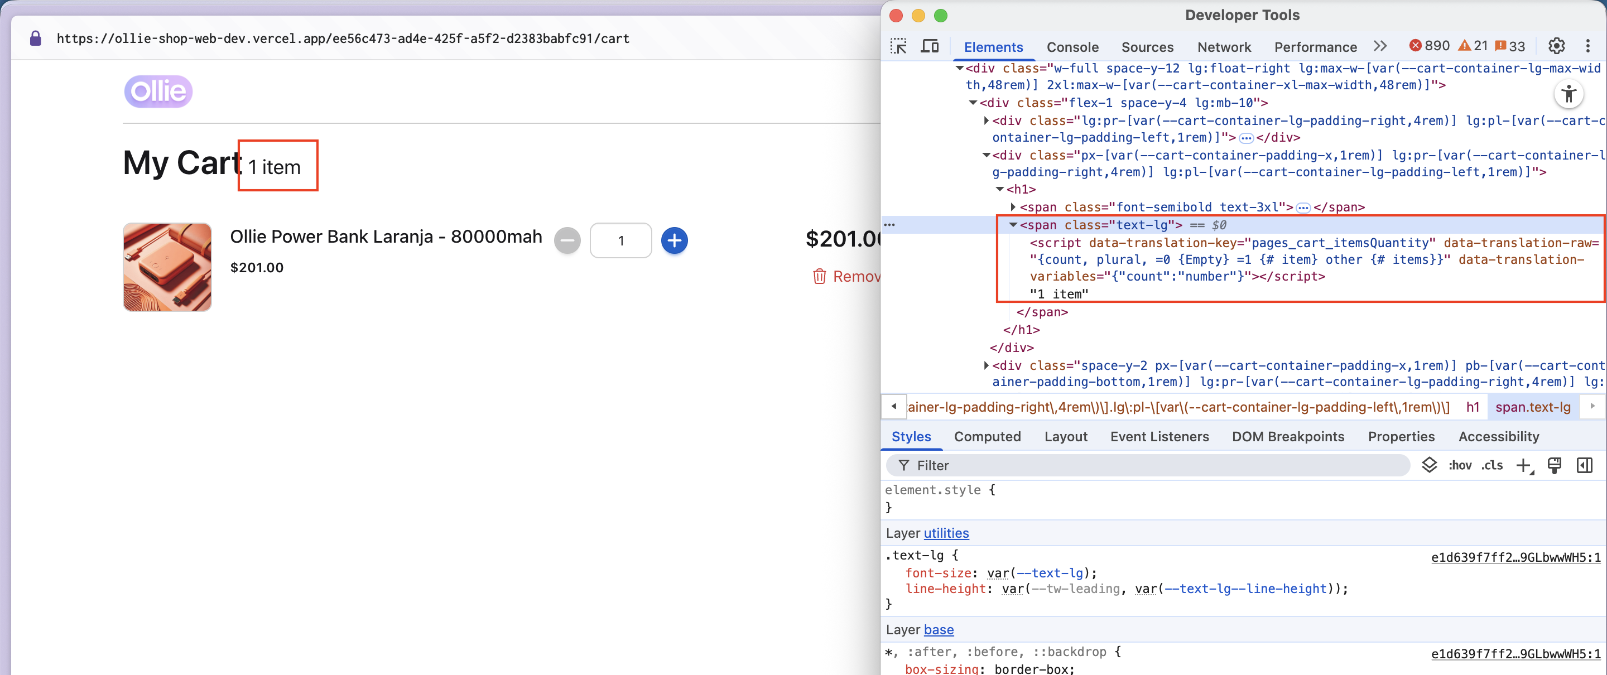Toggle the :hov element state panel
The width and height of the screenshot is (1607, 675).
1459,465
